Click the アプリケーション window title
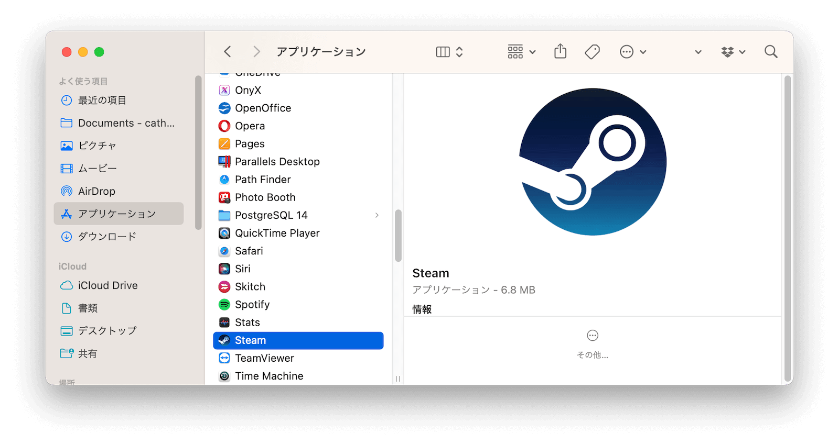This screenshot has width=839, height=445. click(321, 51)
